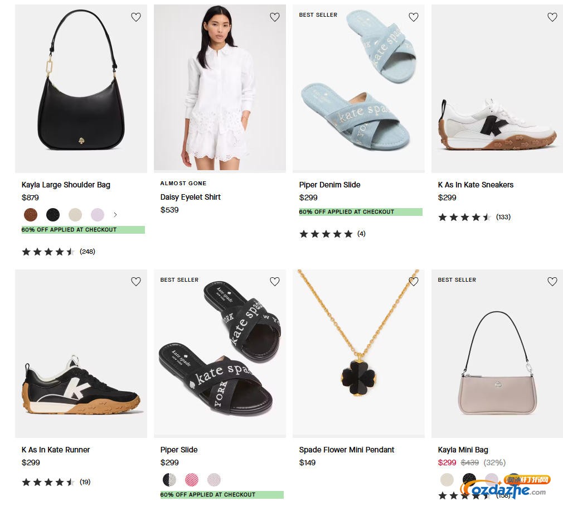Select the black swatch for Kayla Mini Bag
Viewport: 563px width, 506px height.
click(x=469, y=479)
